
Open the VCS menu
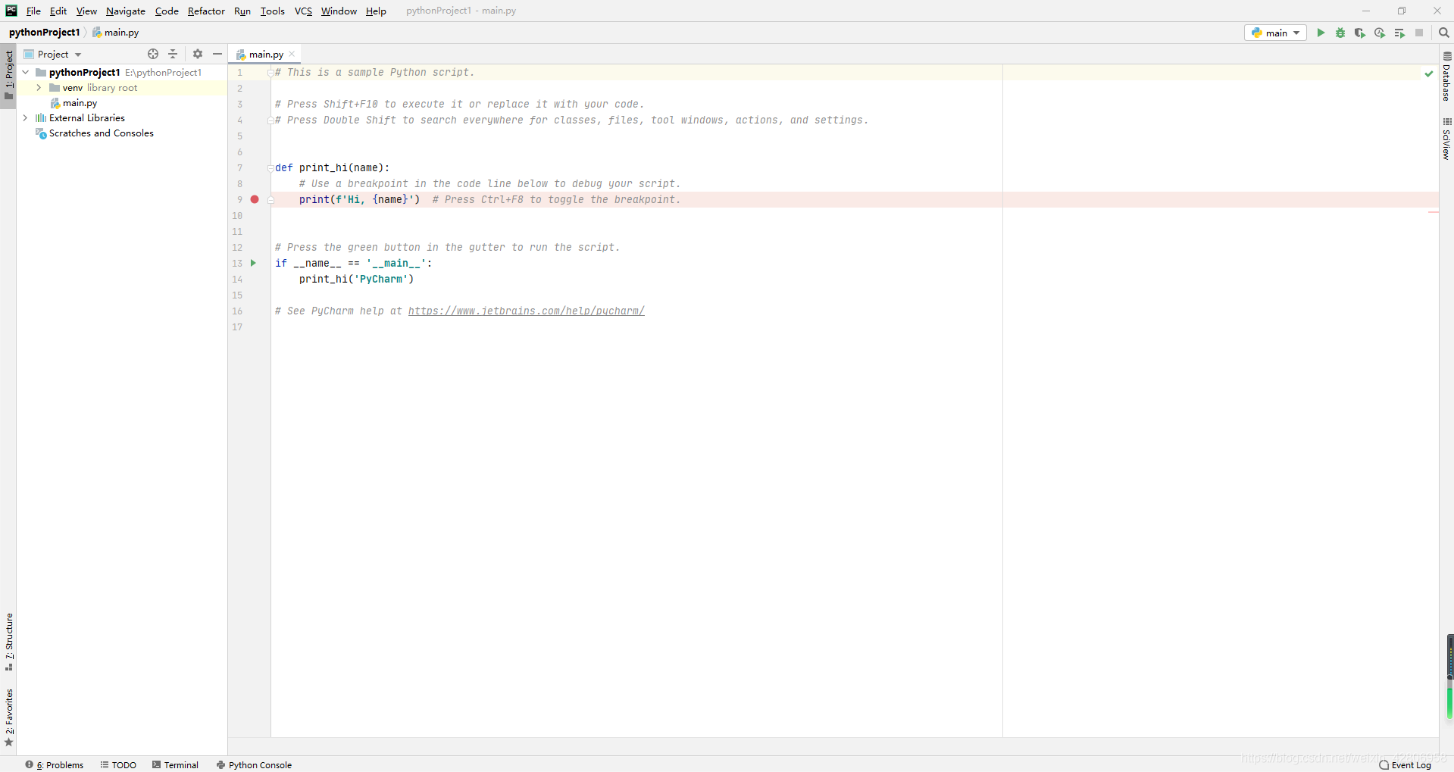coord(303,11)
